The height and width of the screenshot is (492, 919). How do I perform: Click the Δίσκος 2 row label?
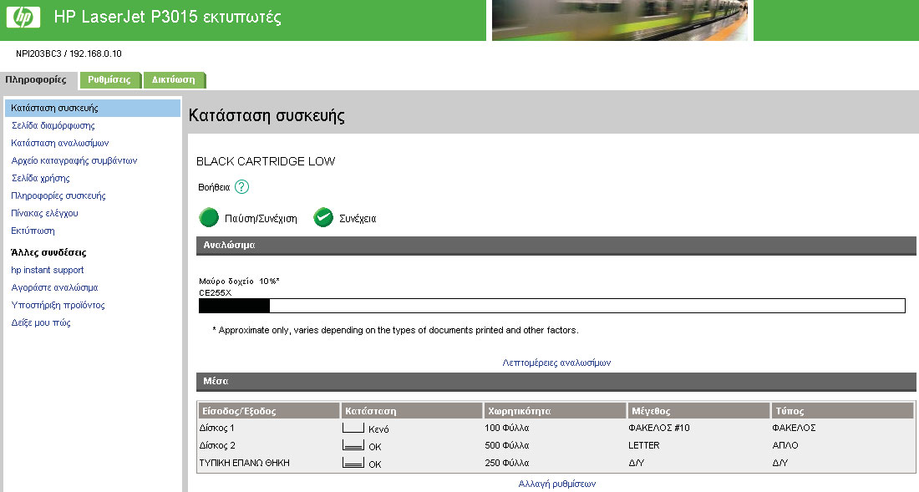click(217, 445)
